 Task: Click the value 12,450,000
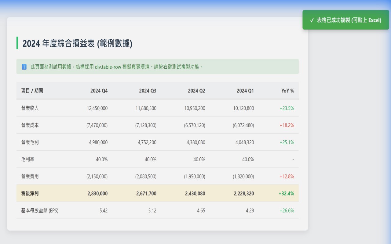click(x=97, y=108)
